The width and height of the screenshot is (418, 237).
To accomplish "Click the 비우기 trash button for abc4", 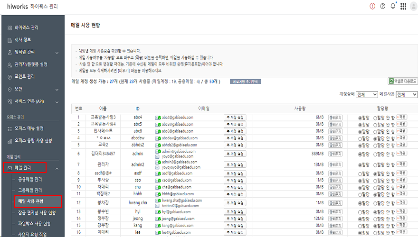I will pyautogui.click(x=335, y=117).
